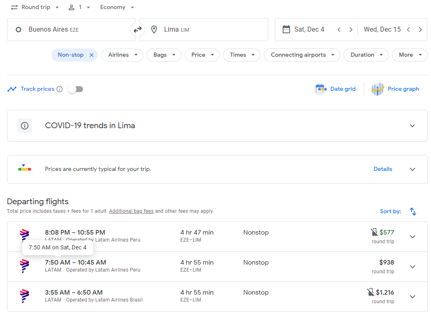431x318 pixels.
Task: Open the Bags filter dropdown
Action: point(164,55)
